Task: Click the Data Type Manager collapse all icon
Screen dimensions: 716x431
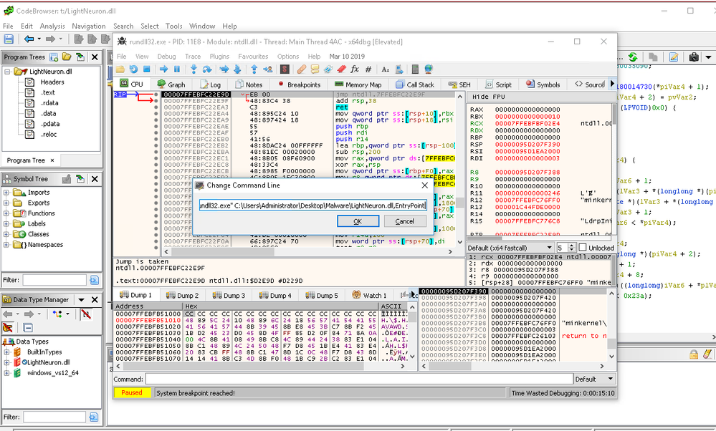Action: (x=28, y=327)
